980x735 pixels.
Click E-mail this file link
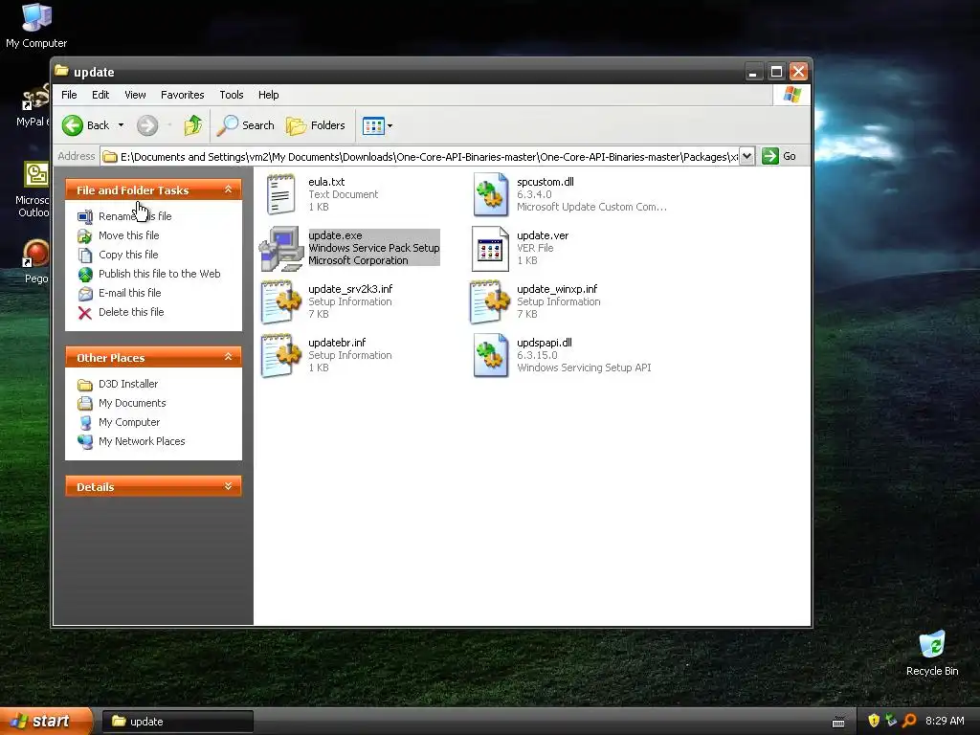[x=129, y=293]
